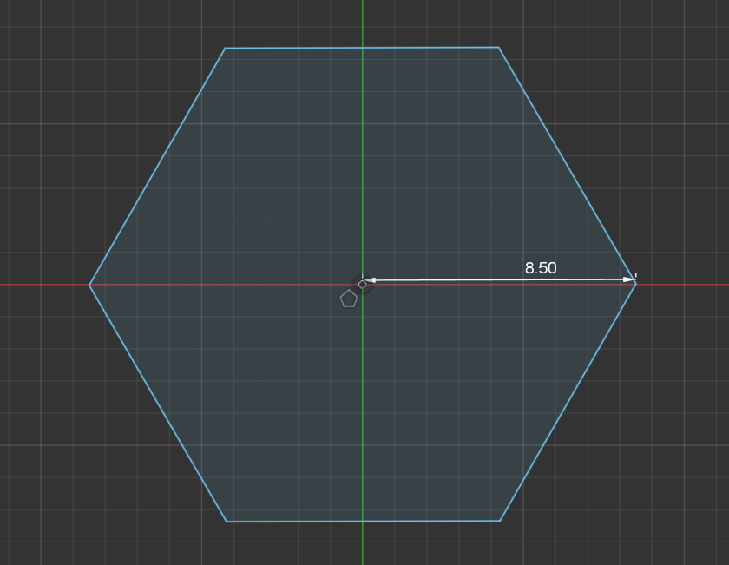Select the leftmost vertex of the hexagon
729x565 pixels.
click(89, 285)
